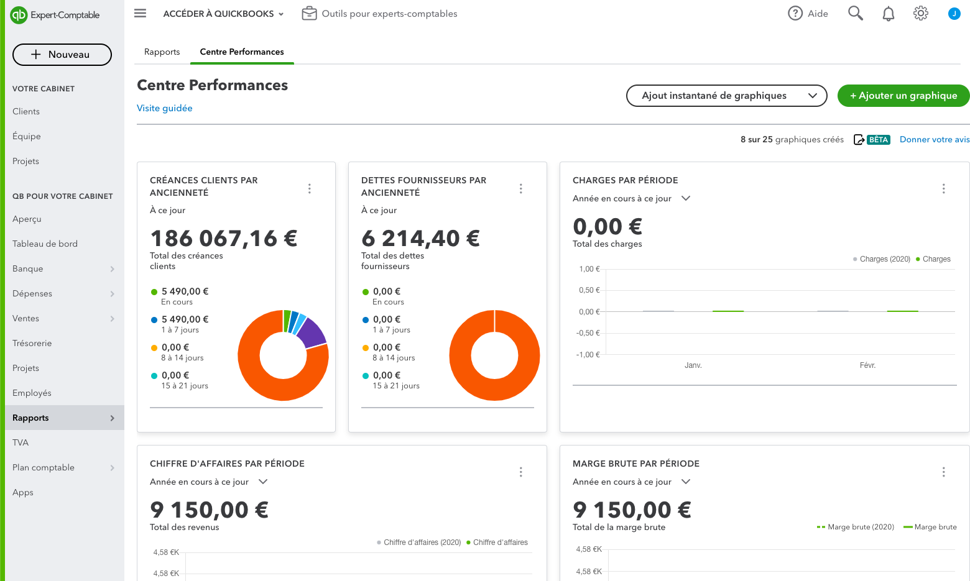
Task: Toggle green Charges legend entry
Action: (933, 259)
